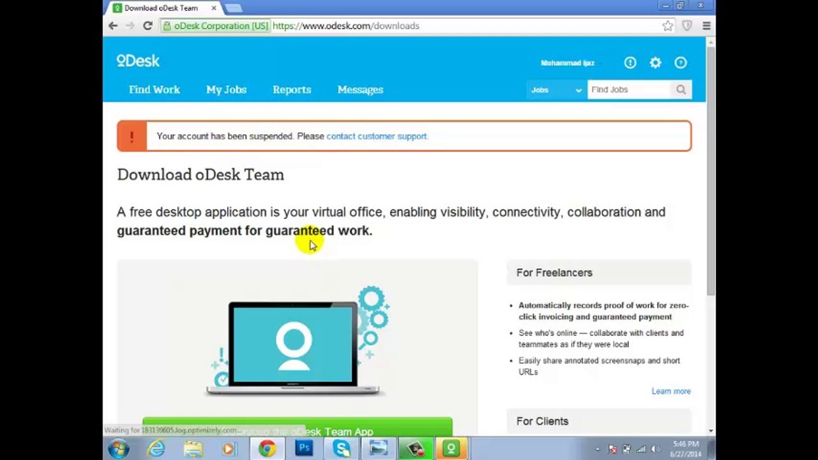Click the taskbar clock showing 5:46 PM
The width and height of the screenshot is (818, 460).
tap(685, 448)
